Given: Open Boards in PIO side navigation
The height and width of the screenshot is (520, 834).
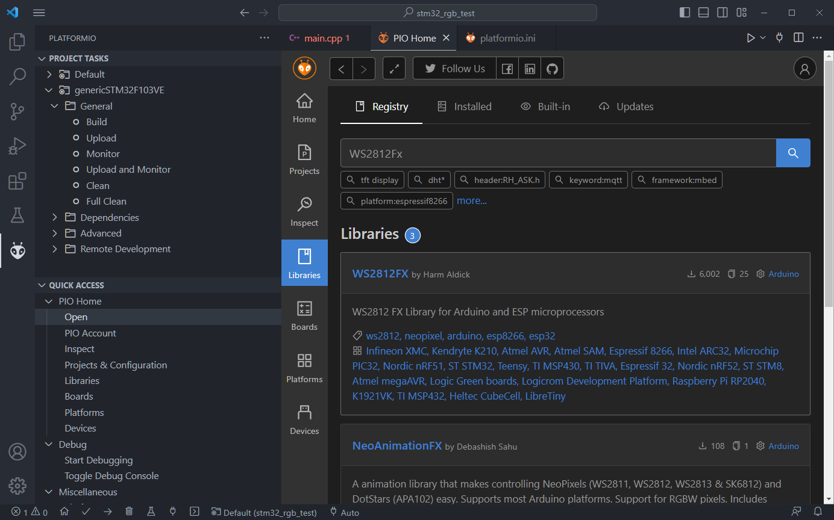Looking at the screenshot, I should point(304,316).
